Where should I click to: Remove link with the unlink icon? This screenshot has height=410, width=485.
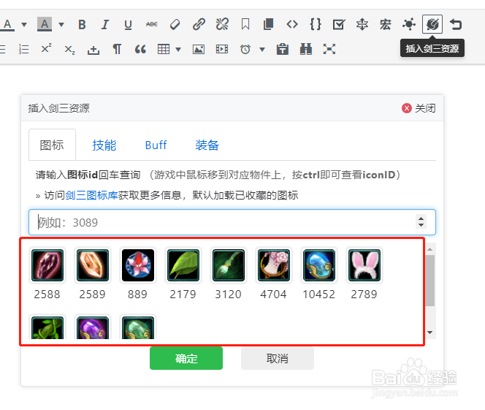coord(222,24)
